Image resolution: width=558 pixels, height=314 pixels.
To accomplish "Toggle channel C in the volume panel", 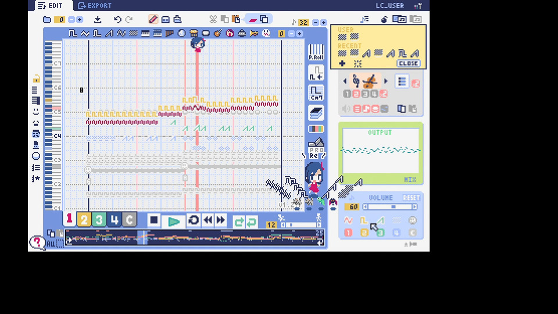I will tap(412, 233).
